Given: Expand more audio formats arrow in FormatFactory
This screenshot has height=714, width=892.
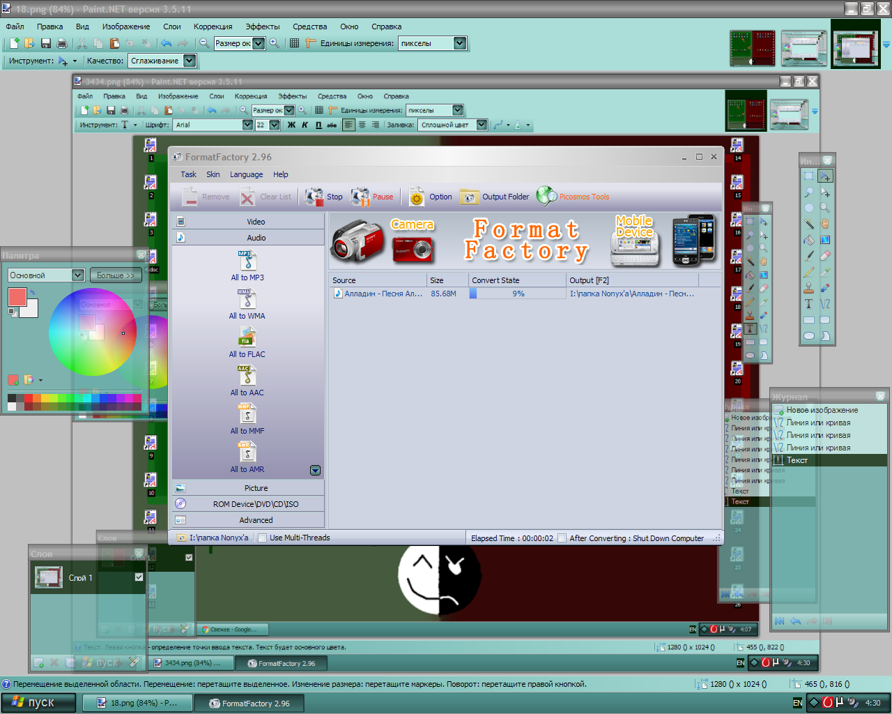Looking at the screenshot, I should (x=315, y=470).
